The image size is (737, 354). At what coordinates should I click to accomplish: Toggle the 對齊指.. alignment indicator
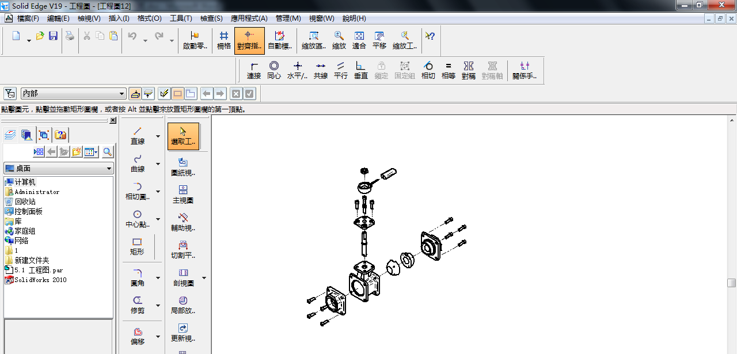249,40
